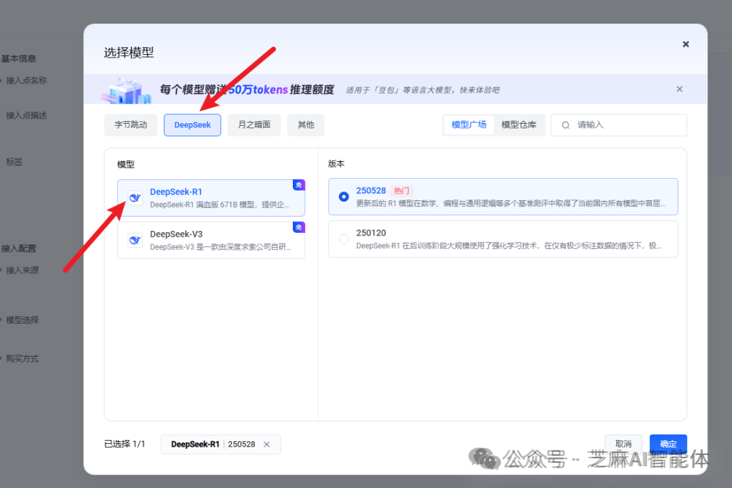
Task: Select the 250528 version radio button
Action: pos(344,196)
